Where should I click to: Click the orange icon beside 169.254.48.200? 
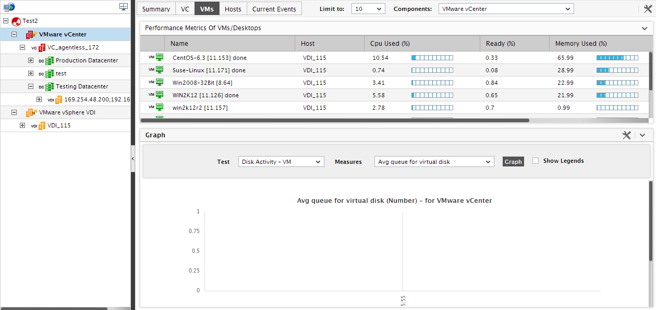click(x=58, y=99)
